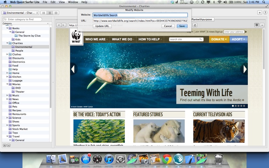Expand the Clothes category
This screenshot has width=269, height=168.
click(7, 54)
